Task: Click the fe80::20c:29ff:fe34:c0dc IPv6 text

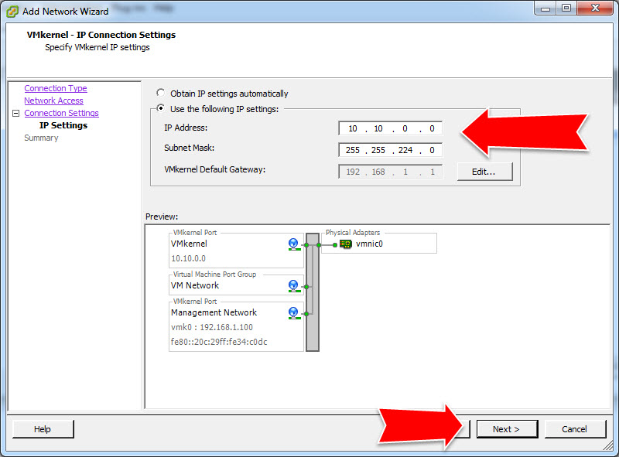Action: 219,342
